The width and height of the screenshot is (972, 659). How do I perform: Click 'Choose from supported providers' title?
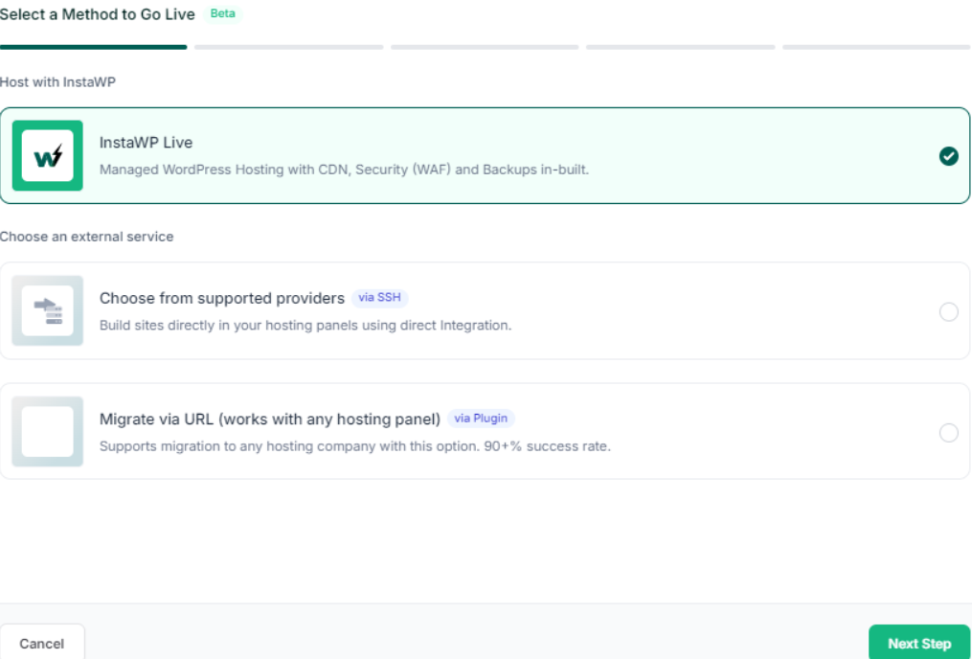click(222, 298)
